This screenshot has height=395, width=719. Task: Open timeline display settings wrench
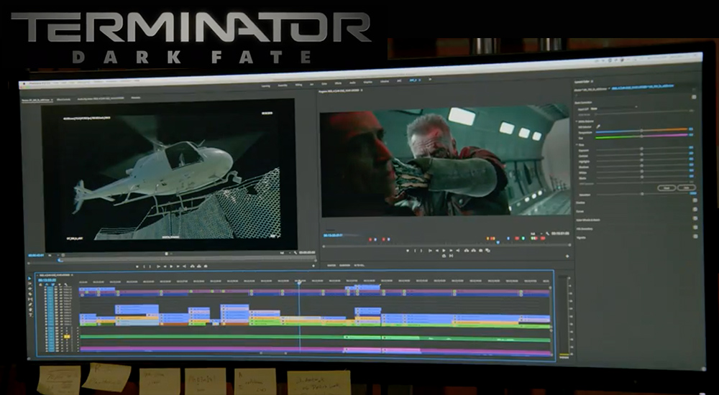[x=66, y=284]
